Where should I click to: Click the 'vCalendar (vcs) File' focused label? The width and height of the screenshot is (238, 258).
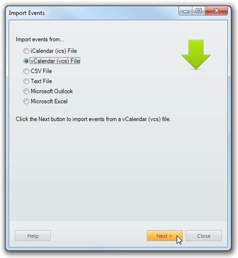(x=55, y=61)
